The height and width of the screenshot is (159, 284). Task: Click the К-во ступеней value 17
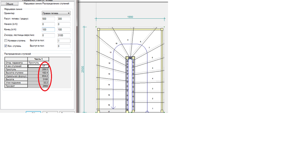[38, 66]
